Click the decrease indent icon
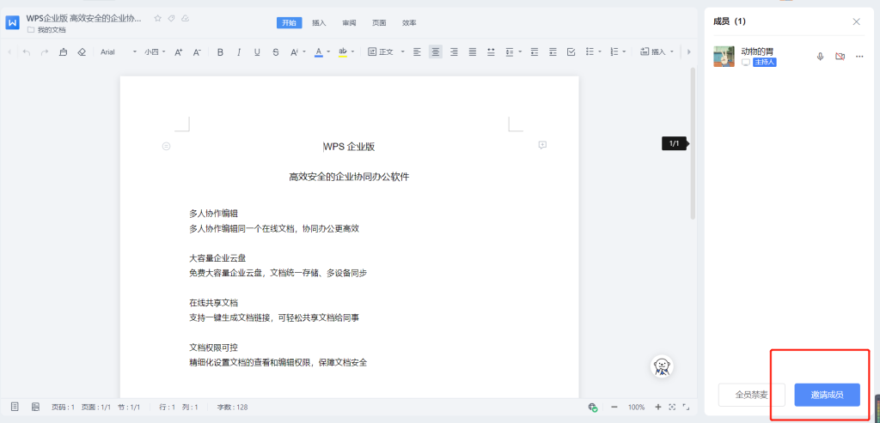The image size is (880, 423). [535, 52]
